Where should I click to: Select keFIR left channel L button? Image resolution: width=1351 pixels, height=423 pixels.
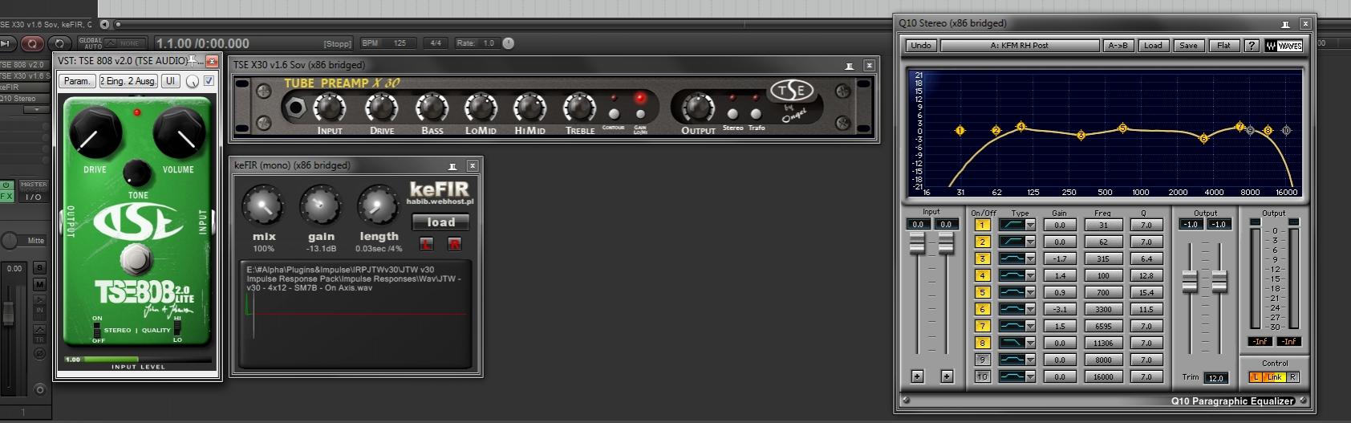[x=427, y=244]
